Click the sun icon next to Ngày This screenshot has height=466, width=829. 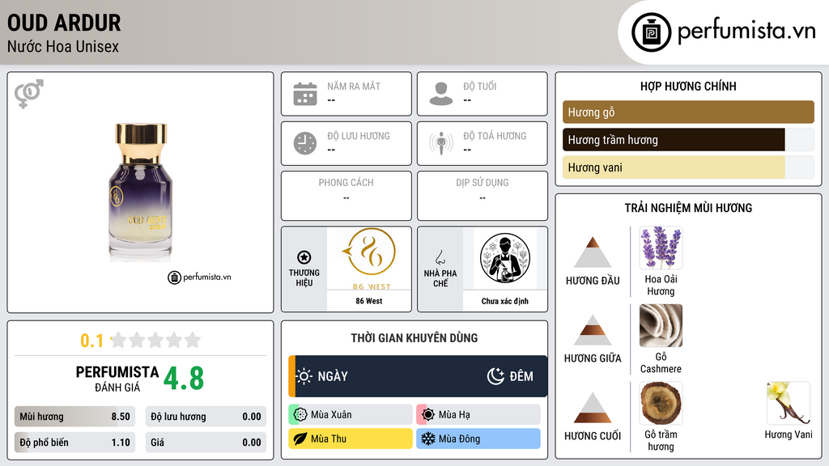(304, 376)
